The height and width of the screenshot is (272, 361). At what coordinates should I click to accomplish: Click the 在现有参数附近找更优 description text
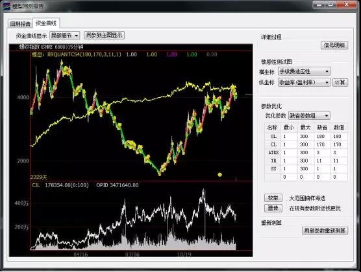[315, 209]
